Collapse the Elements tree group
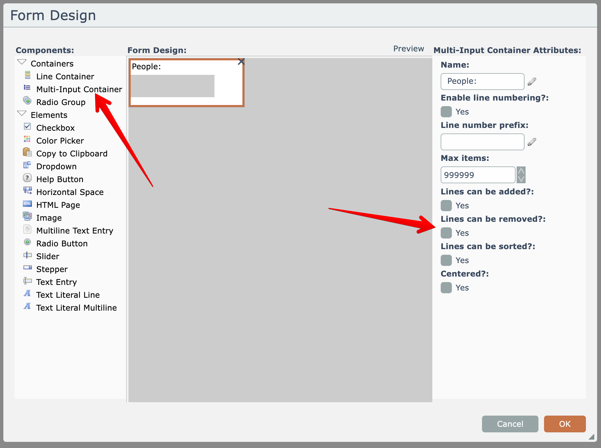The width and height of the screenshot is (601, 448). 22,113
